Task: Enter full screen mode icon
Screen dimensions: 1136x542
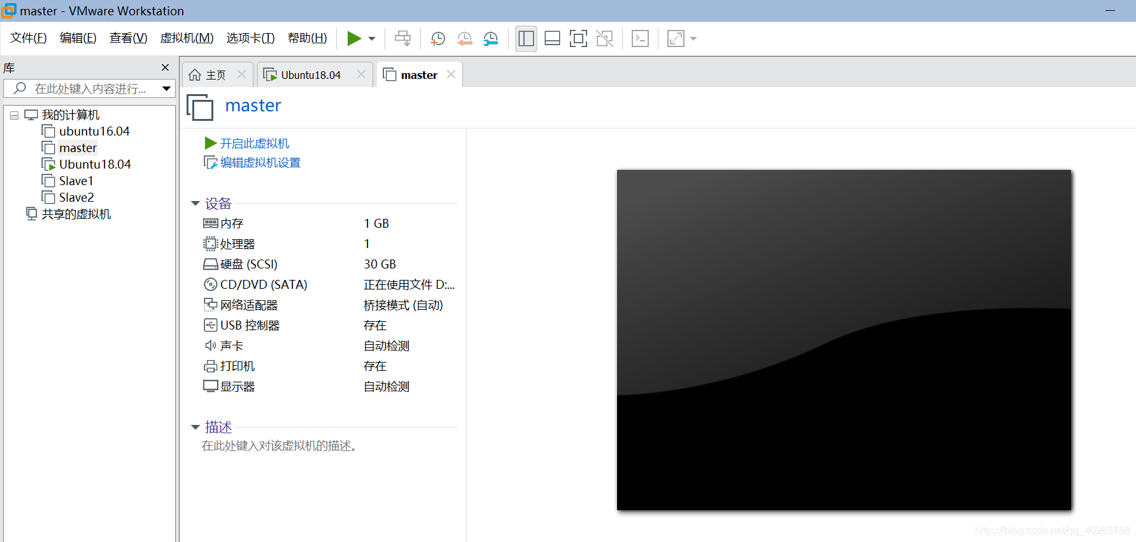Action: [x=578, y=39]
